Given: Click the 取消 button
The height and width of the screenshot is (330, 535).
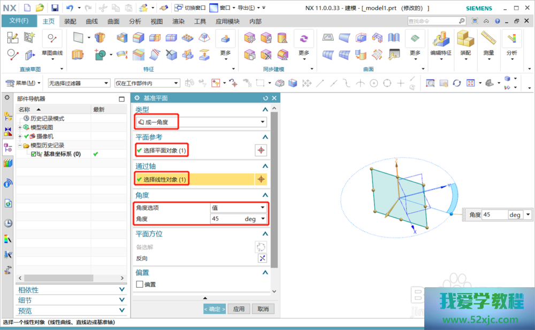Looking at the screenshot, I should click(263, 309).
